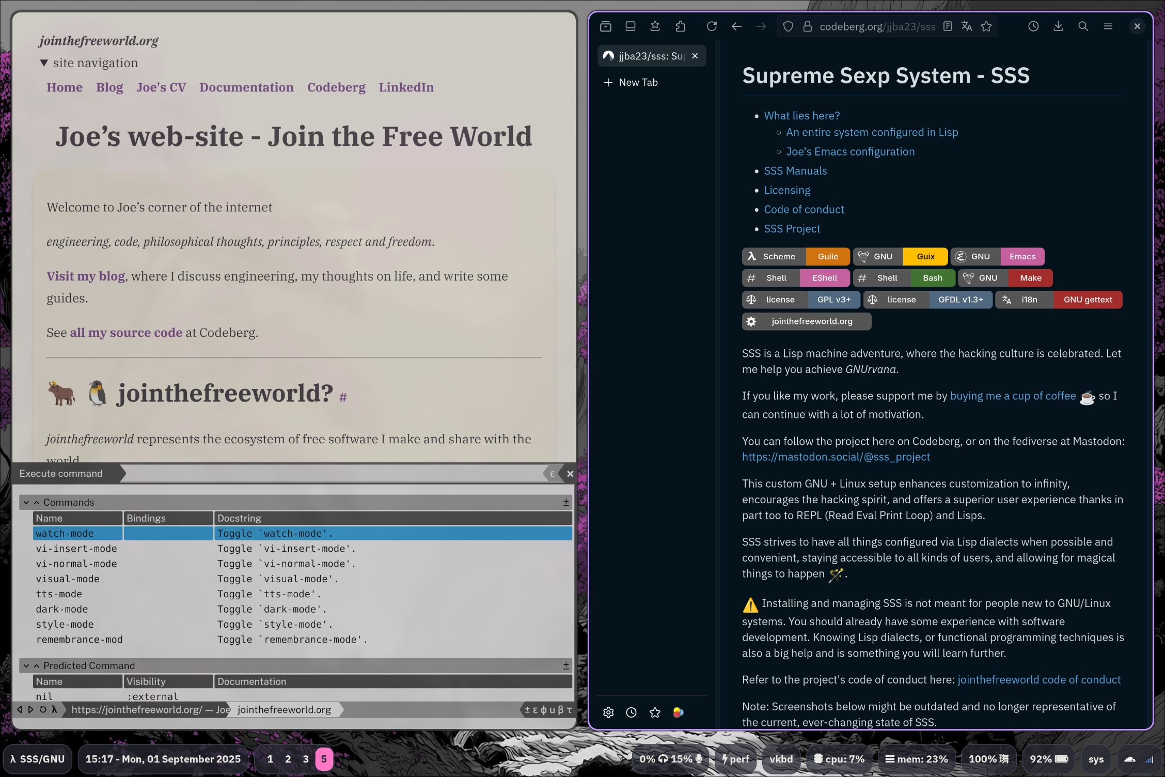Open the hamburger application menu
The height and width of the screenshot is (777, 1165).
[1108, 26]
